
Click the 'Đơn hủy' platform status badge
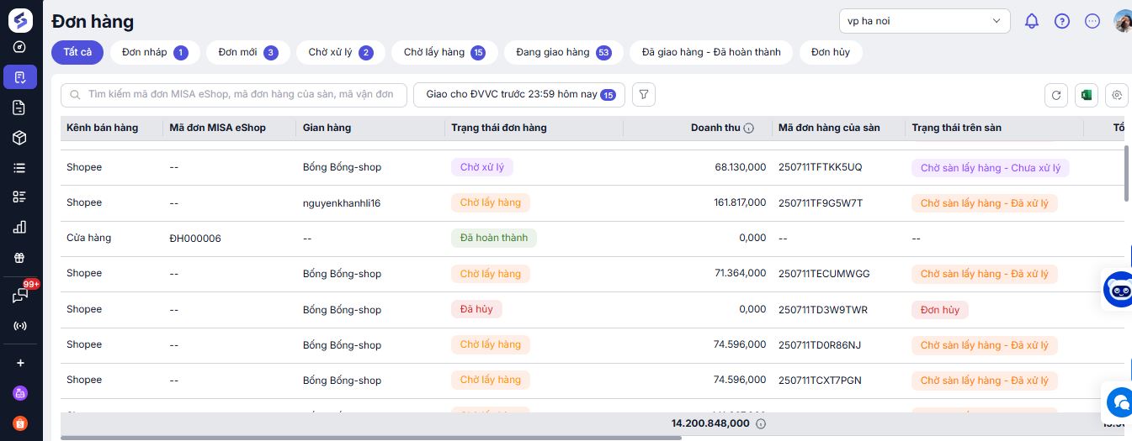(940, 310)
